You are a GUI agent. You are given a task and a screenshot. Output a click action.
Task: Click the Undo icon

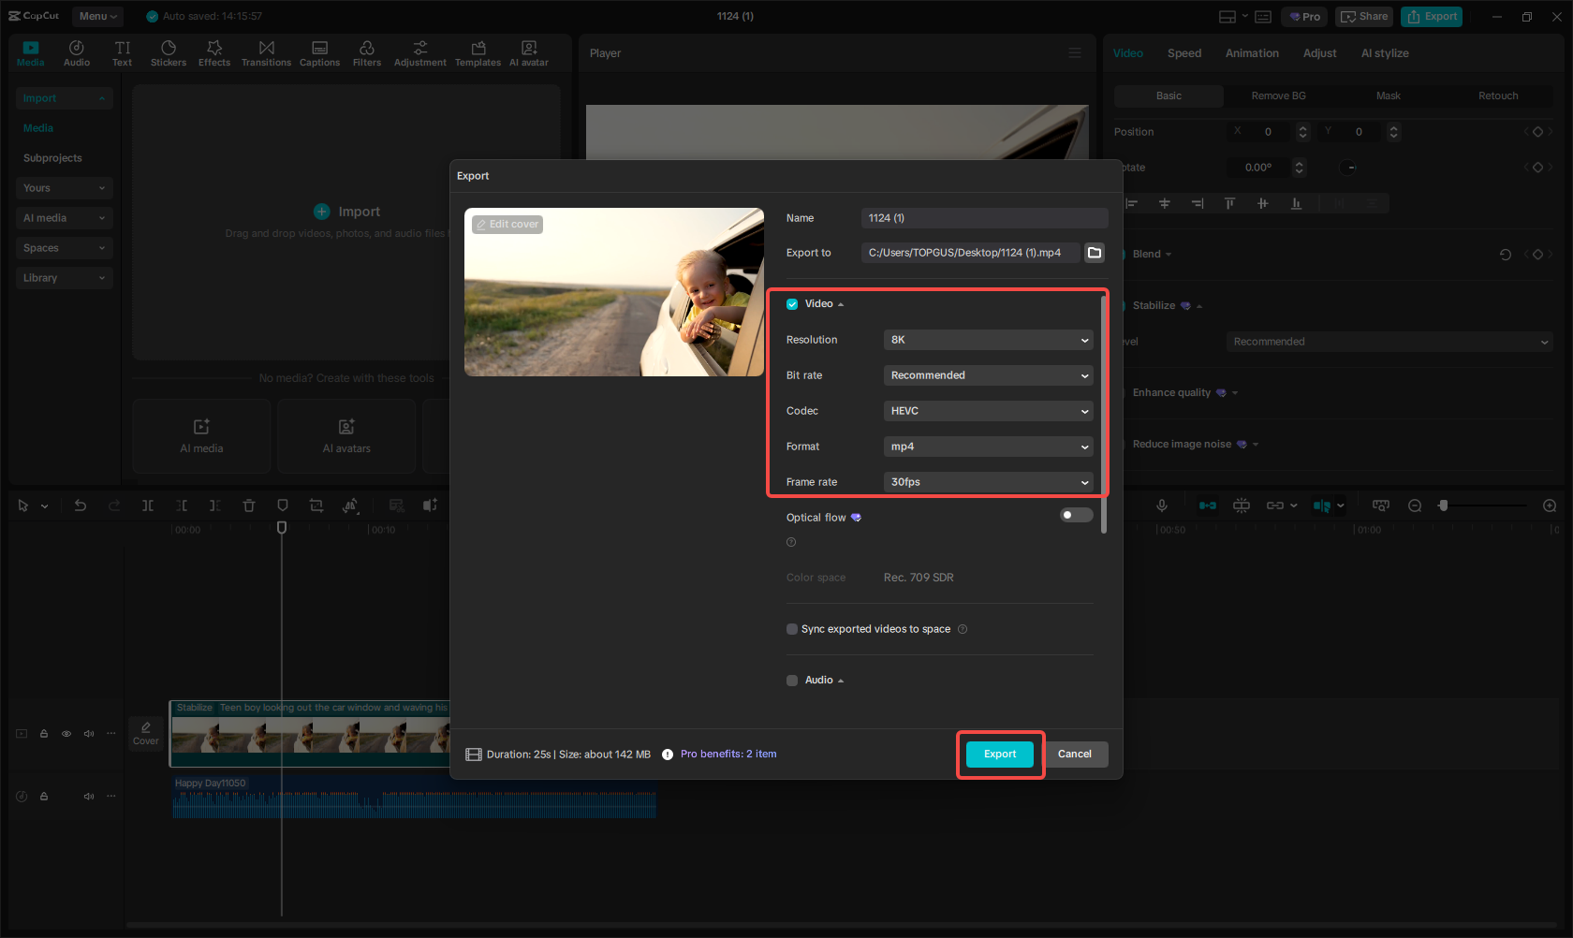coord(81,506)
